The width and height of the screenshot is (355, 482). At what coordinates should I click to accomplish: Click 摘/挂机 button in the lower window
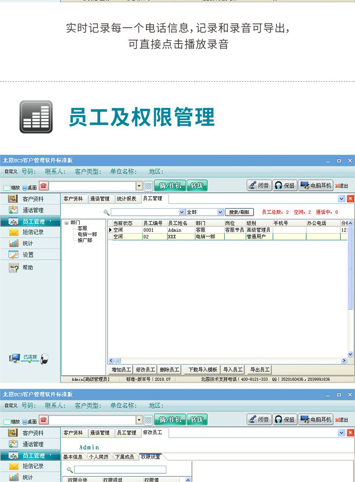170,419
